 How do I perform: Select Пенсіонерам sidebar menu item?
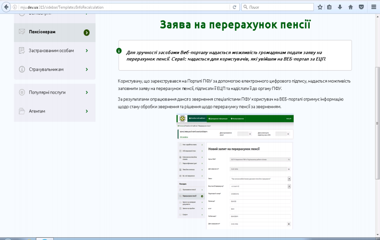pos(55,33)
